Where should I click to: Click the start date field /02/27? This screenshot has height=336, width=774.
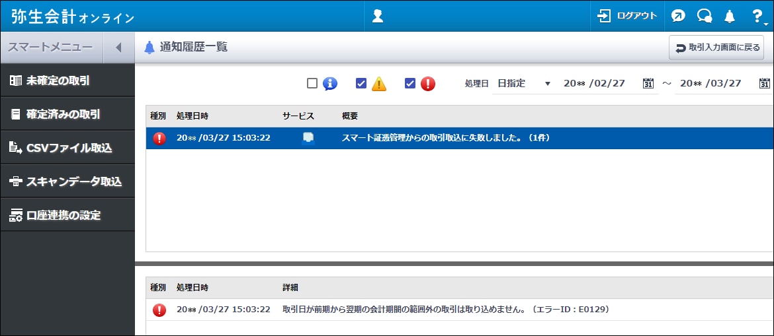pyautogui.click(x=594, y=84)
